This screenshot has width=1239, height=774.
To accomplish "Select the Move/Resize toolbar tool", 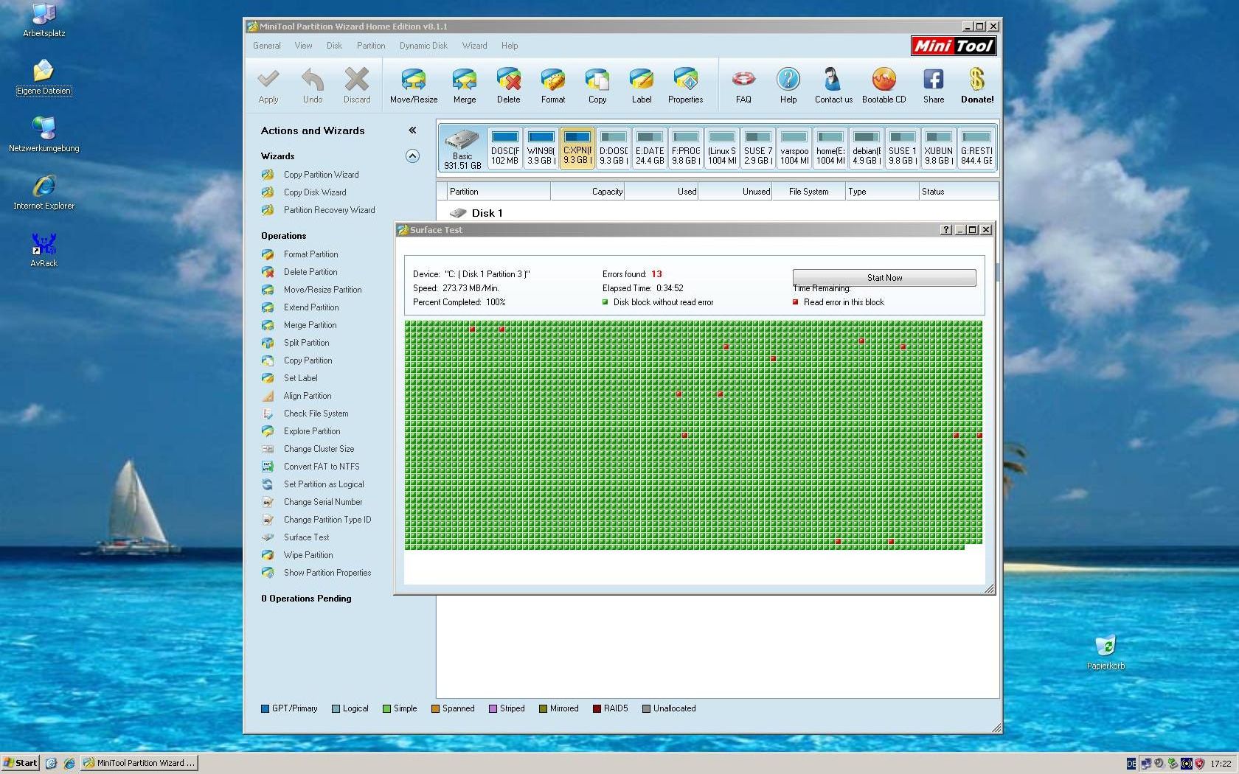I will [x=414, y=86].
